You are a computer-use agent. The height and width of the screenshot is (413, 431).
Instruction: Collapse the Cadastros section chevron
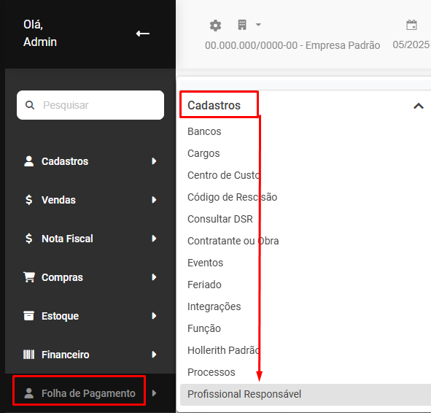tap(419, 106)
